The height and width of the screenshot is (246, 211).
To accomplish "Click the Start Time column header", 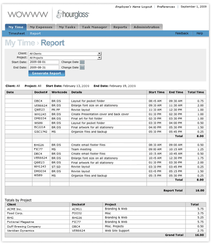I will click(x=156, y=92).
